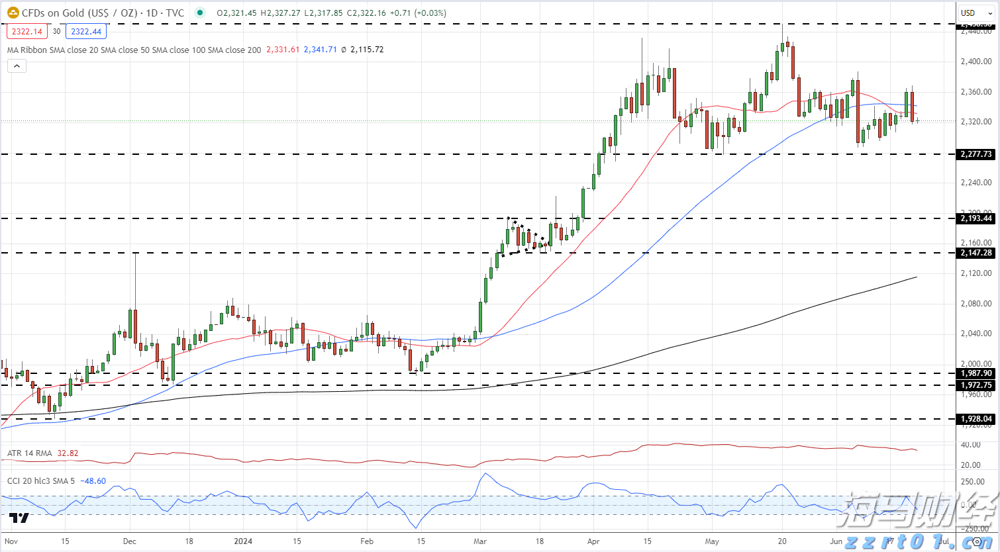Viewport: 1000px width, 552px height.
Task: Click the black SMA value 2,115.72
Action: pos(367,50)
